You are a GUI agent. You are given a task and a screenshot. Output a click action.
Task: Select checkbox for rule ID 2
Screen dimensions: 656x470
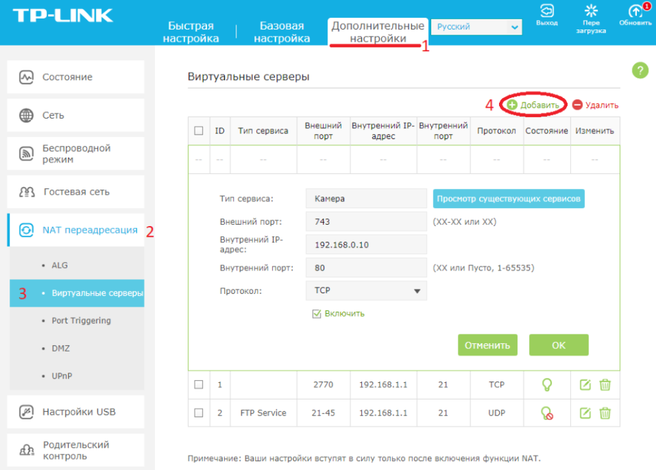pos(199,413)
